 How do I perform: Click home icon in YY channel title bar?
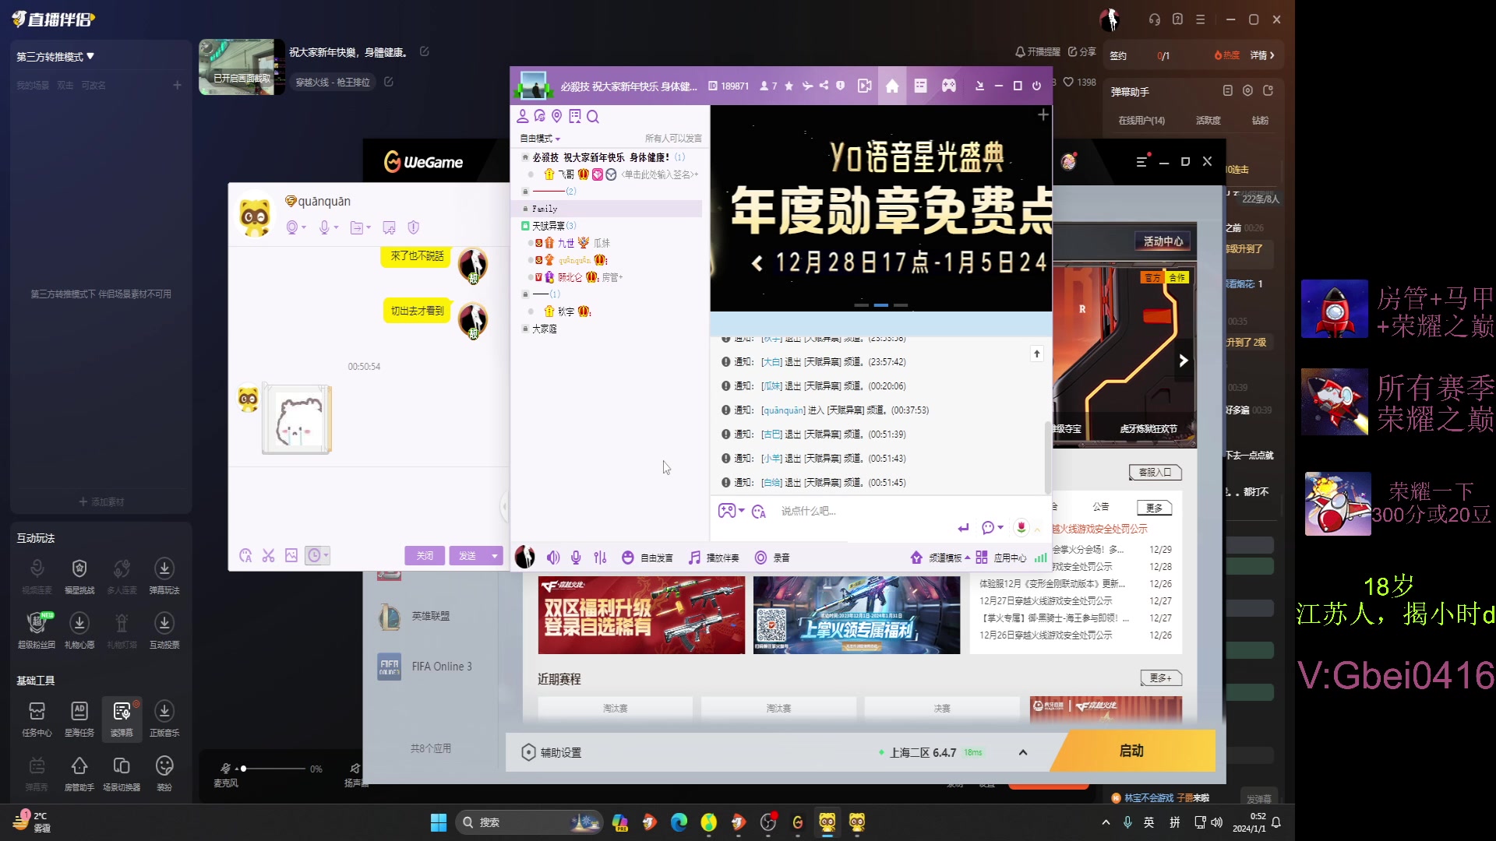892,86
